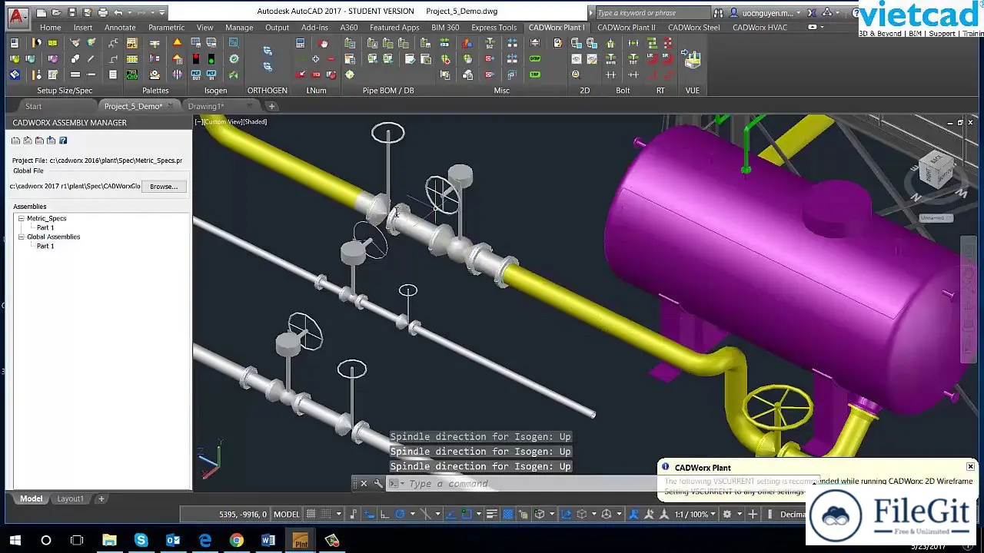
Task: Click the wrench customize icon on command line
Action: (377, 483)
